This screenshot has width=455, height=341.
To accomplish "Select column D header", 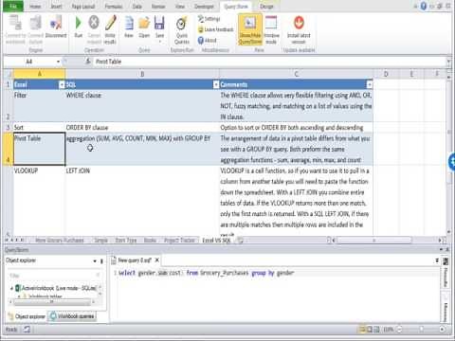I will (386, 74).
